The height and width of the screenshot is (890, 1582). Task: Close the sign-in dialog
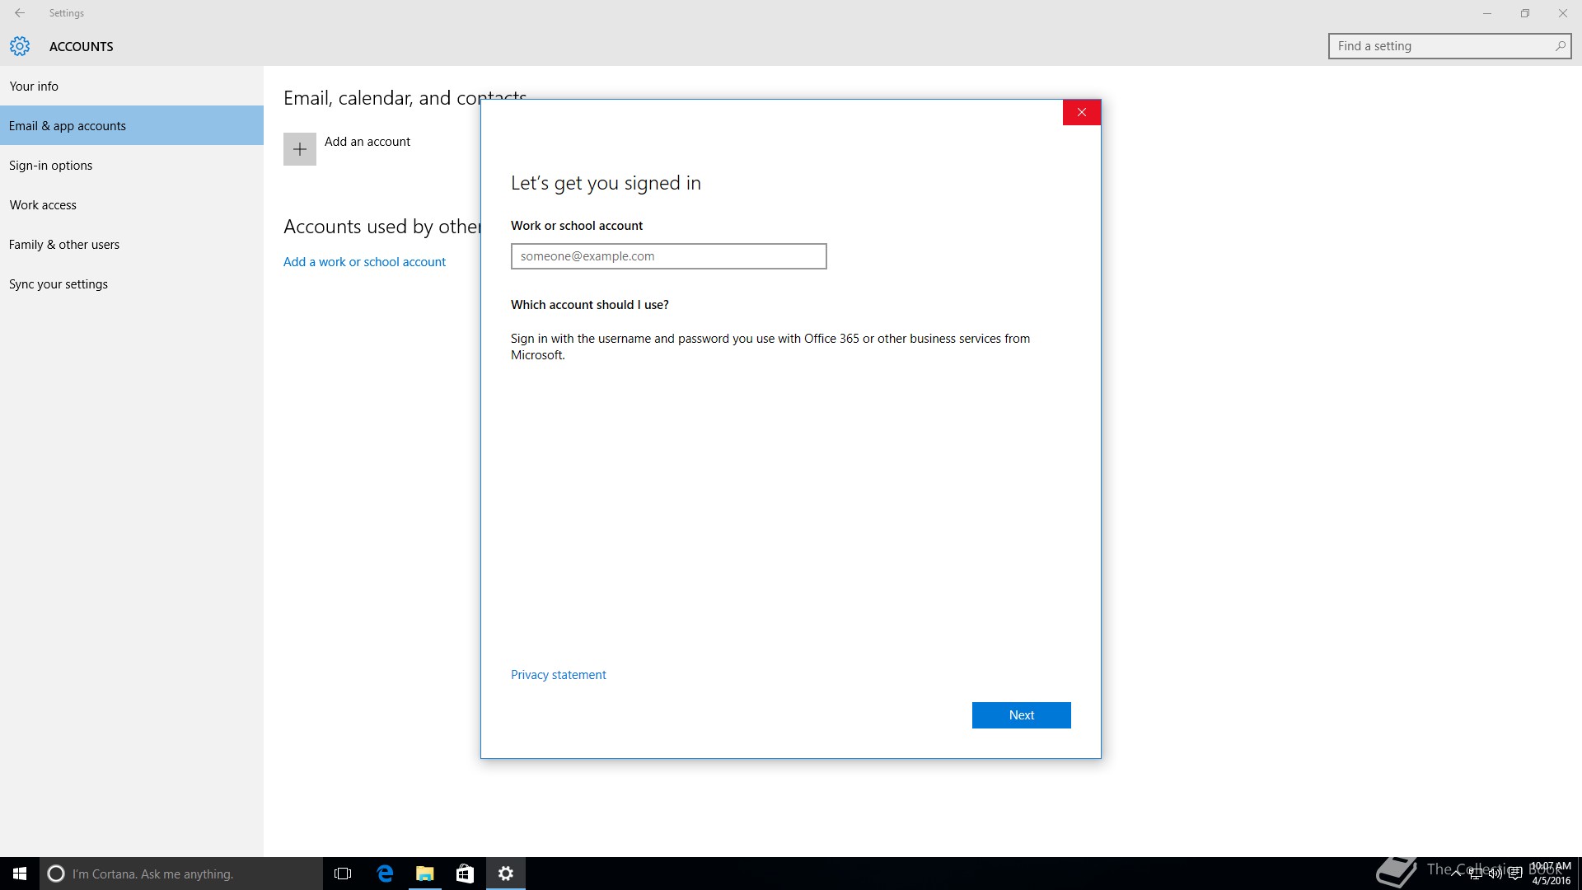pyautogui.click(x=1082, y=112)
